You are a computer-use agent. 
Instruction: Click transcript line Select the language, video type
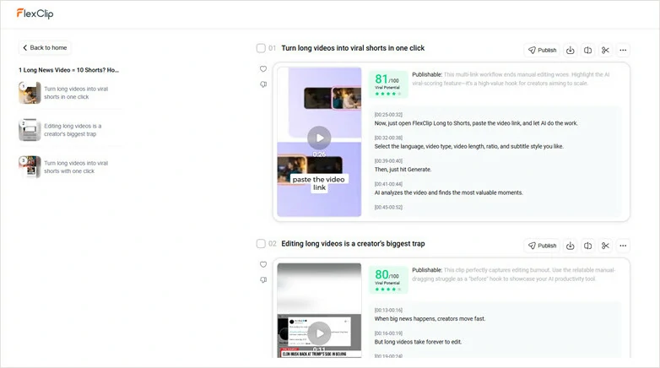pyautogui.click(x=469, y=147)
